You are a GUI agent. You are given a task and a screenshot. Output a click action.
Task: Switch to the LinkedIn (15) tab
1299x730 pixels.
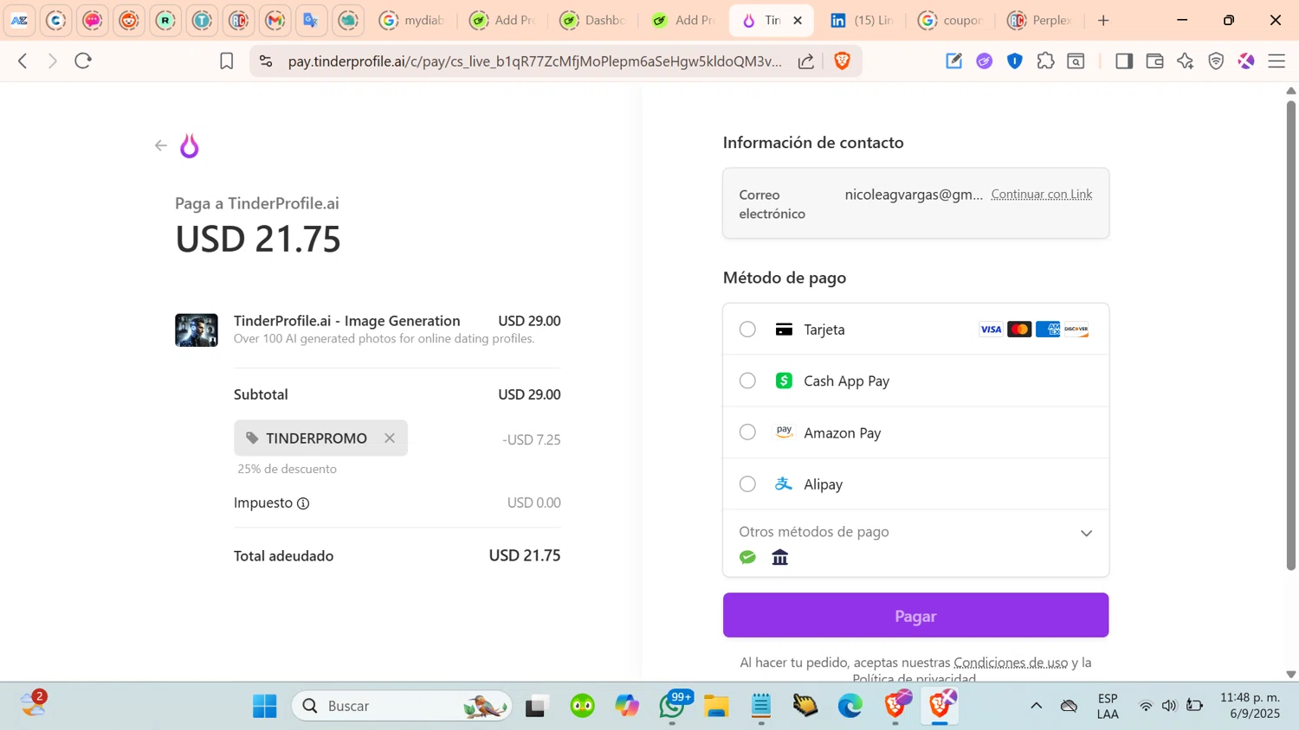pyautogui.click(x=862, y=20)
